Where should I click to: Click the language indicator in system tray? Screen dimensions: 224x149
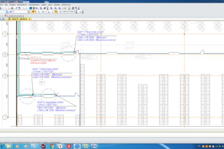click(x=199, y=146)
